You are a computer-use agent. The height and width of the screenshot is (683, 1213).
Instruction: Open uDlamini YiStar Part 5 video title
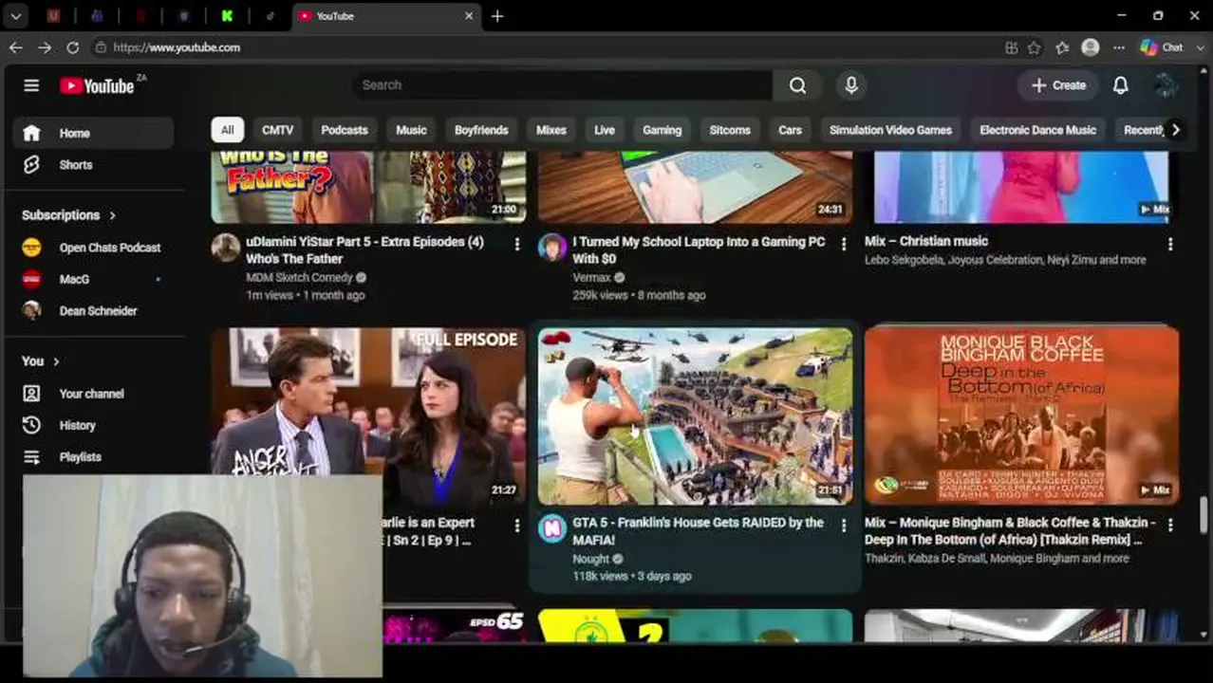point(364,250)
